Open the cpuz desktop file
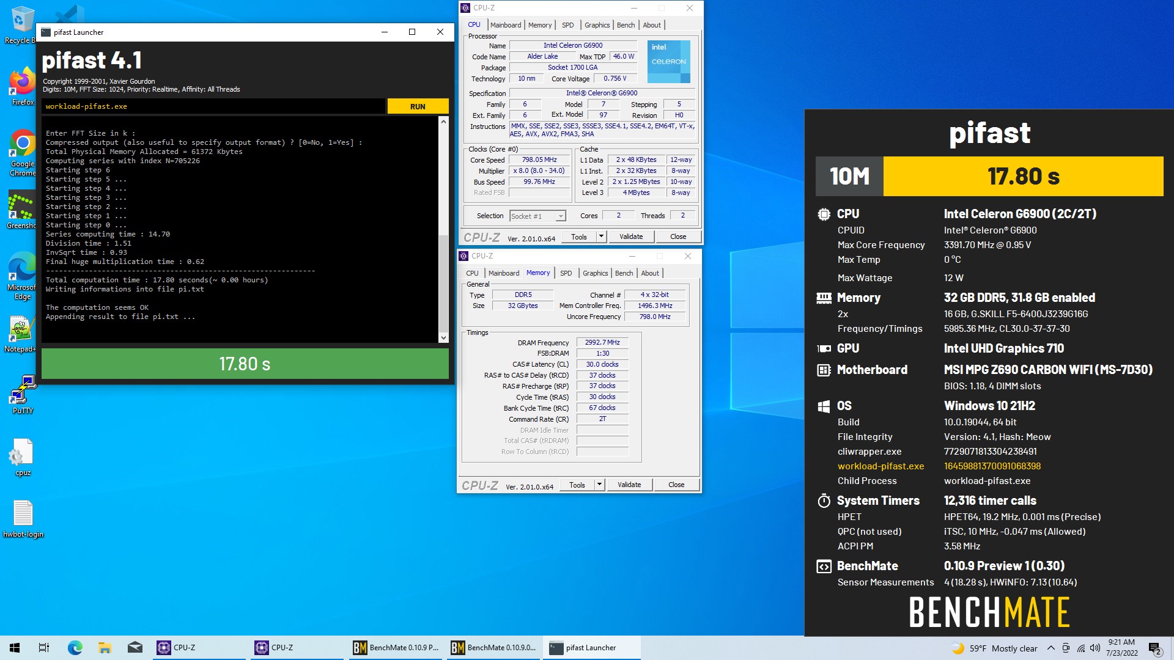This screenshot has height=660, width=1174. pyautogui.click(x=23, y=457)
